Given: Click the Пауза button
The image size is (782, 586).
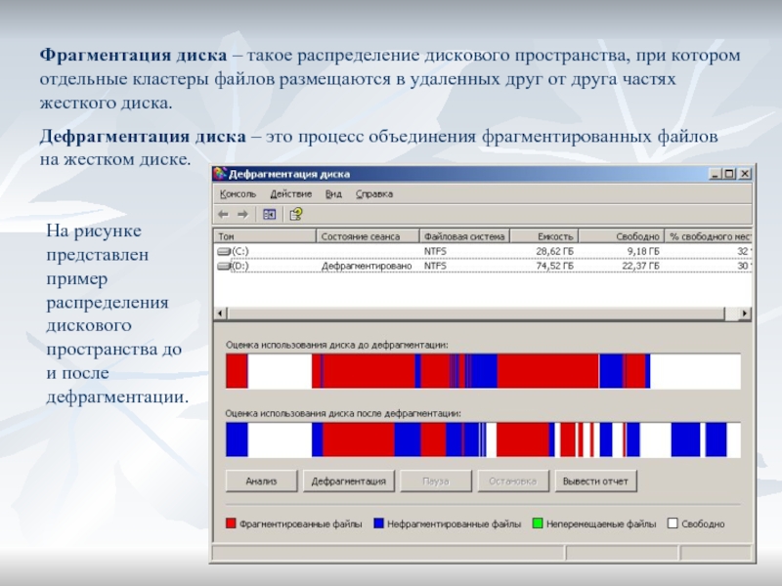Looking at the screenshot, I should click(436, 481).
